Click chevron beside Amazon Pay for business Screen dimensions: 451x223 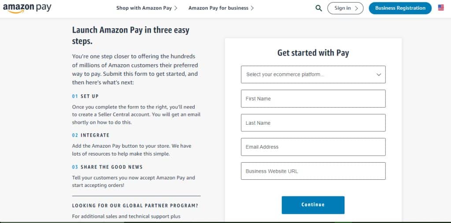(252, 8)
